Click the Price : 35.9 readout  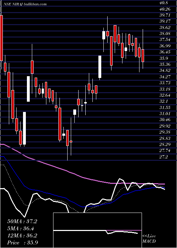coord(22,243)
